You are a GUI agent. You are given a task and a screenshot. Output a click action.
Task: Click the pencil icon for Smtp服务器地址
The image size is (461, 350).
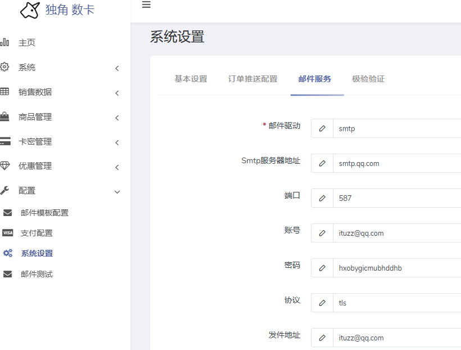(322, 163)
